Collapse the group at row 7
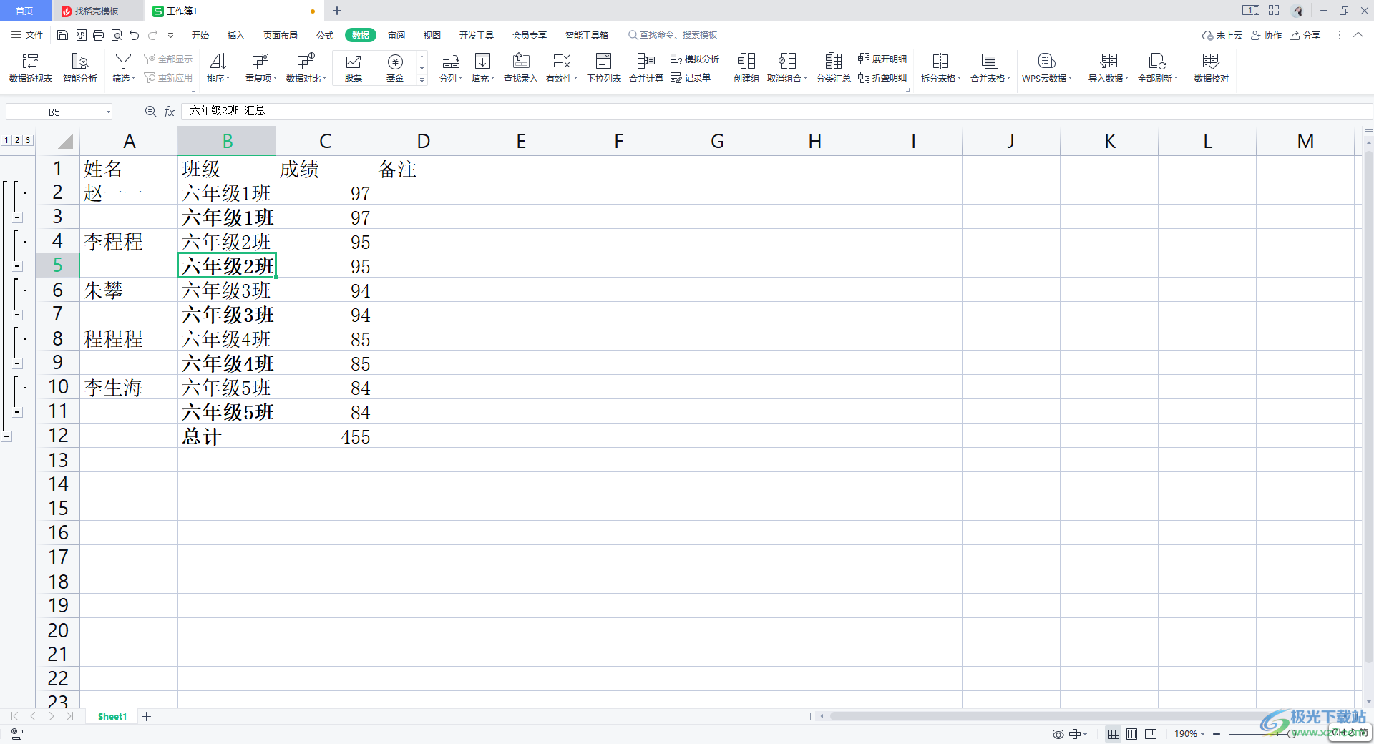The image size is (1374, 744). (18, 315)
